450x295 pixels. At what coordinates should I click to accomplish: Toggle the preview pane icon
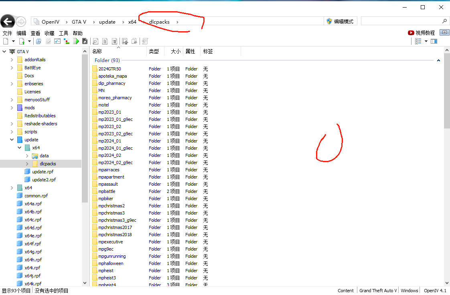pyautogui.click(x=434, y=41)
